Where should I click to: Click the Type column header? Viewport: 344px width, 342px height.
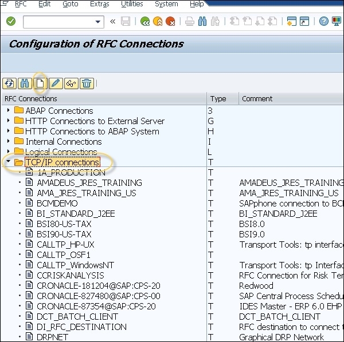(222, 99)
